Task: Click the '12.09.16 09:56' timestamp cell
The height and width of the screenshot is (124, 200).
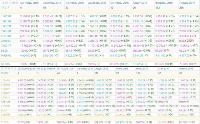Action: pos(10,3)
